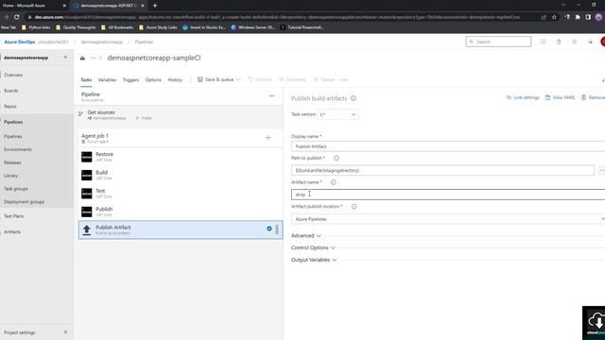Screen dimensions: 605x340
Task: Show info for Artifact publish location
Action: [354, 207]
